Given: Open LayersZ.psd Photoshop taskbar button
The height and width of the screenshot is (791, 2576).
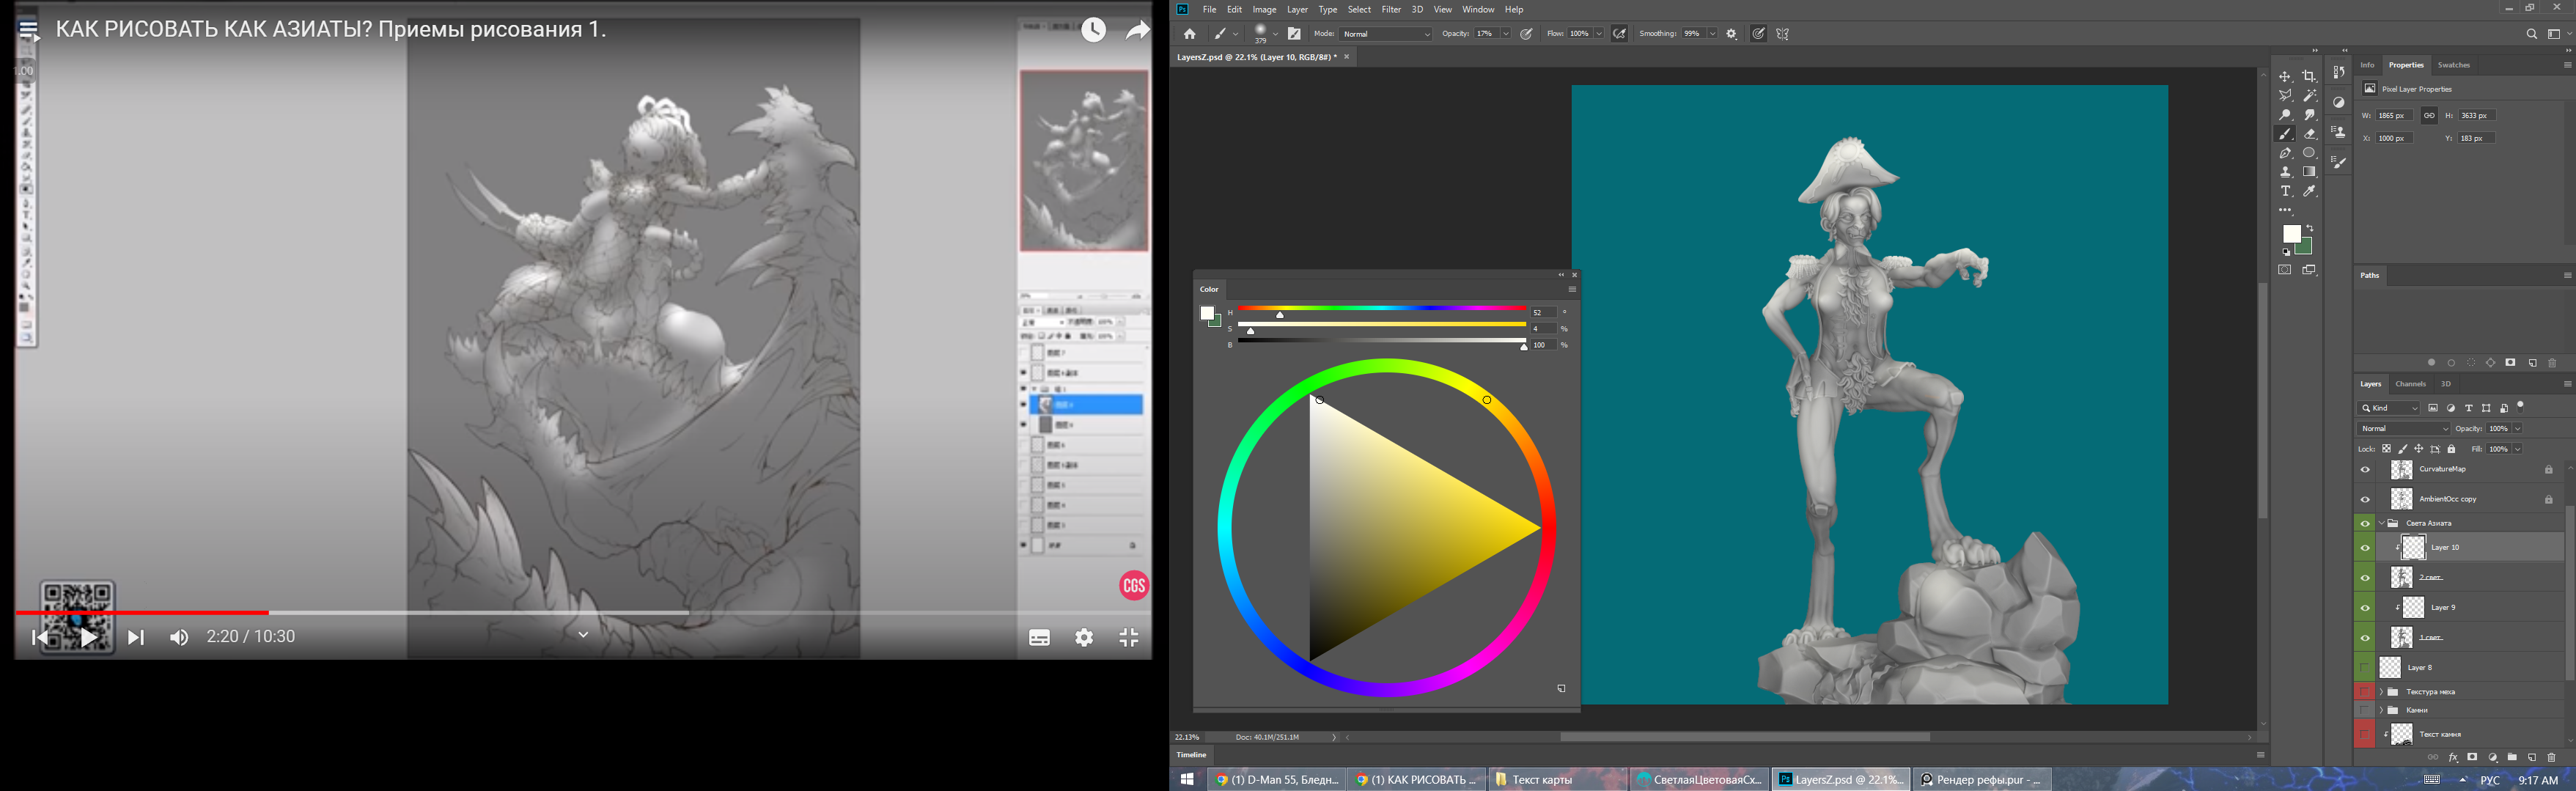Looking at the screenshot, I should click(x=1840, y=780).
